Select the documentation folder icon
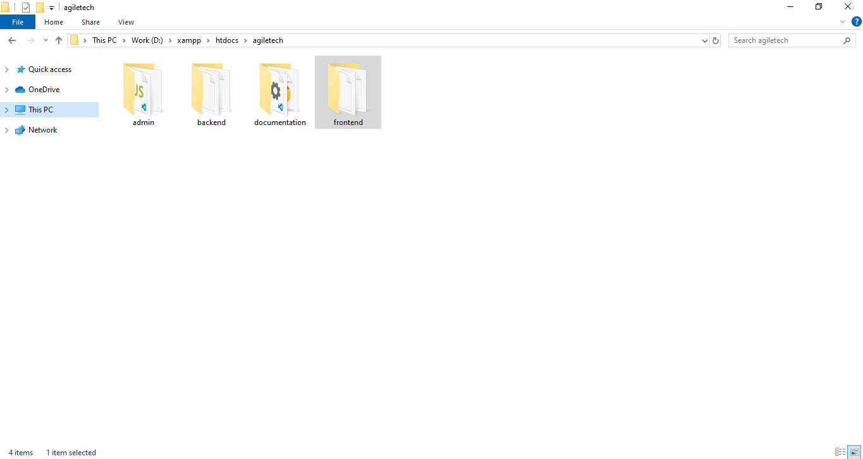 tap(279, 88)
